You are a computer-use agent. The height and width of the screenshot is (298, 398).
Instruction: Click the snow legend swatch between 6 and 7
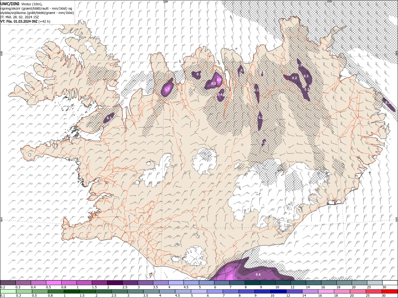[221, 283]
